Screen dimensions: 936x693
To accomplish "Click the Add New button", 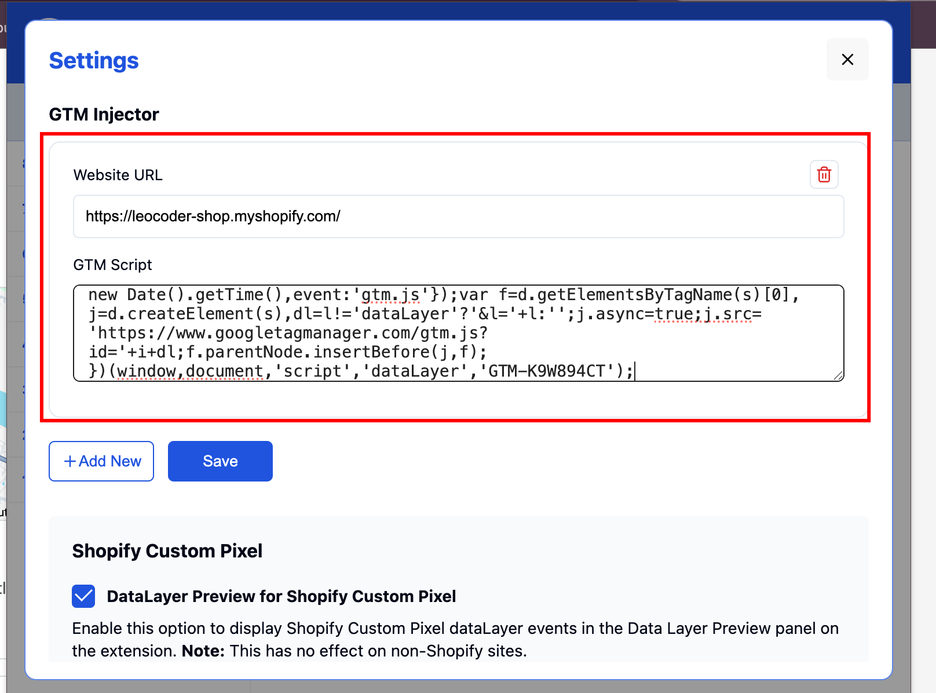I will point(101,461).
